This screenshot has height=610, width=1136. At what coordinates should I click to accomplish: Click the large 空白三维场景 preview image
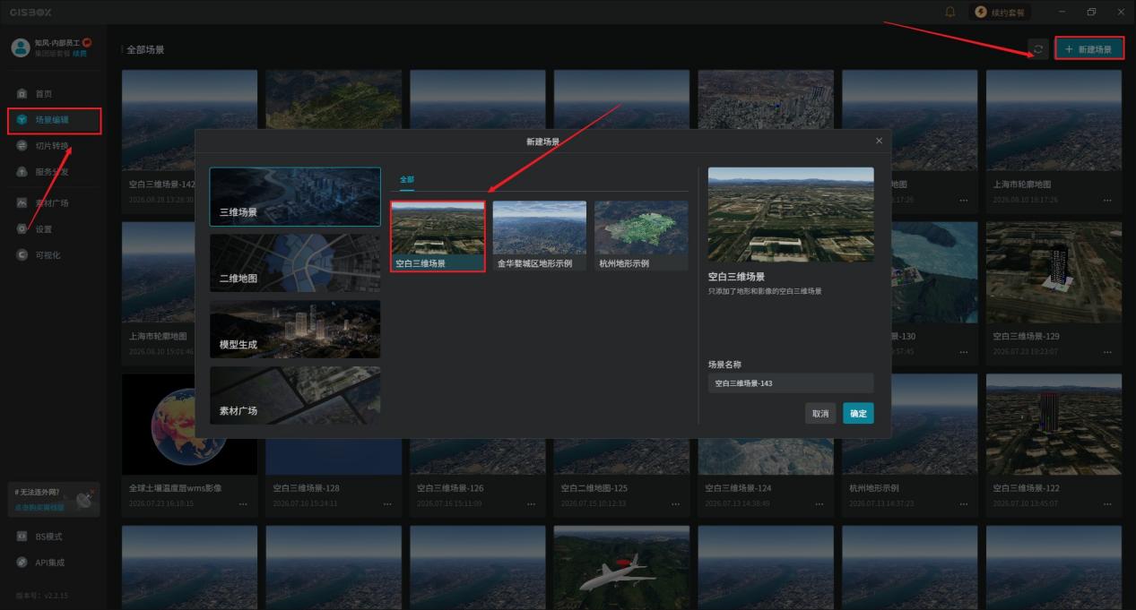point(791,215)
